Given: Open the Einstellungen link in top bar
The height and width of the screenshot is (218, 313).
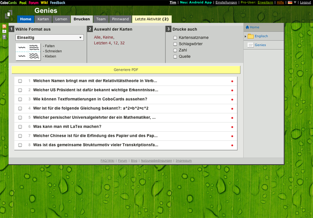Looking at the screenshot, I should pyautogui.click(x=226, y=3).
